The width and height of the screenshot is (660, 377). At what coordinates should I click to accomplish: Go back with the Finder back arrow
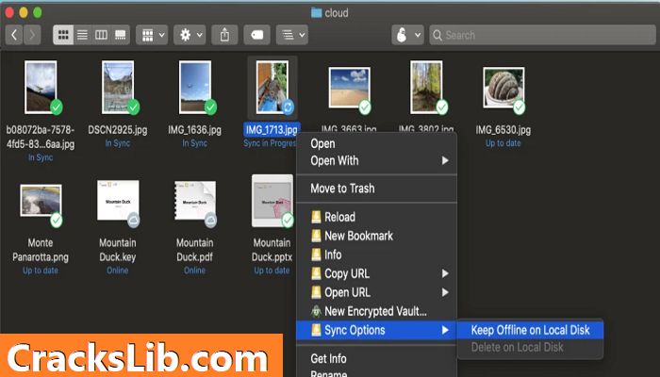(14, 35)
